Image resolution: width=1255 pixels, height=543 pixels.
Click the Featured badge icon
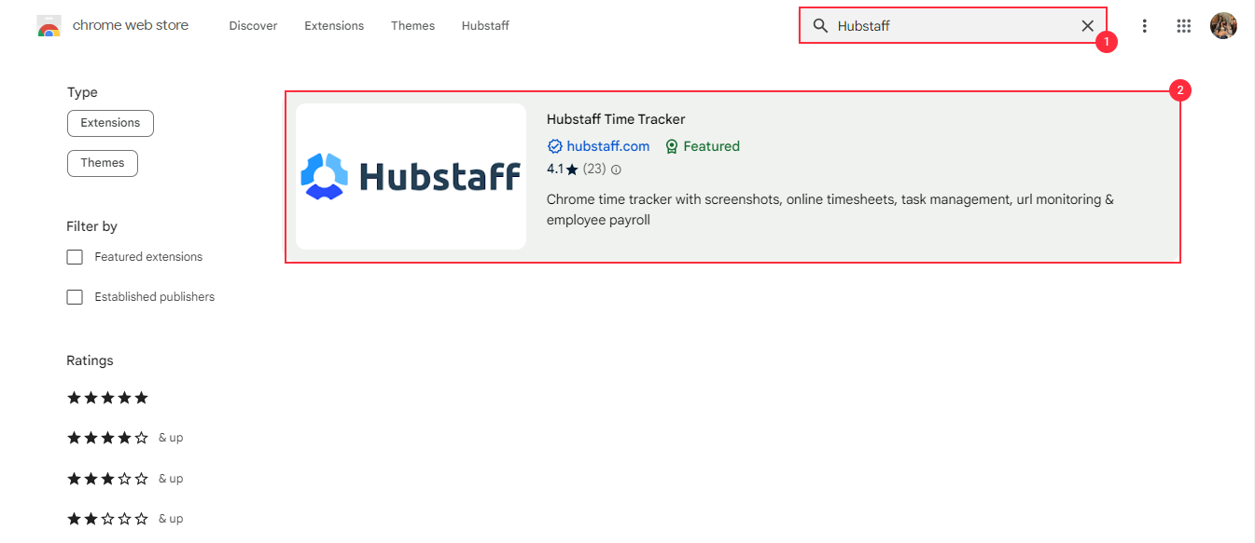coord(672,146)
